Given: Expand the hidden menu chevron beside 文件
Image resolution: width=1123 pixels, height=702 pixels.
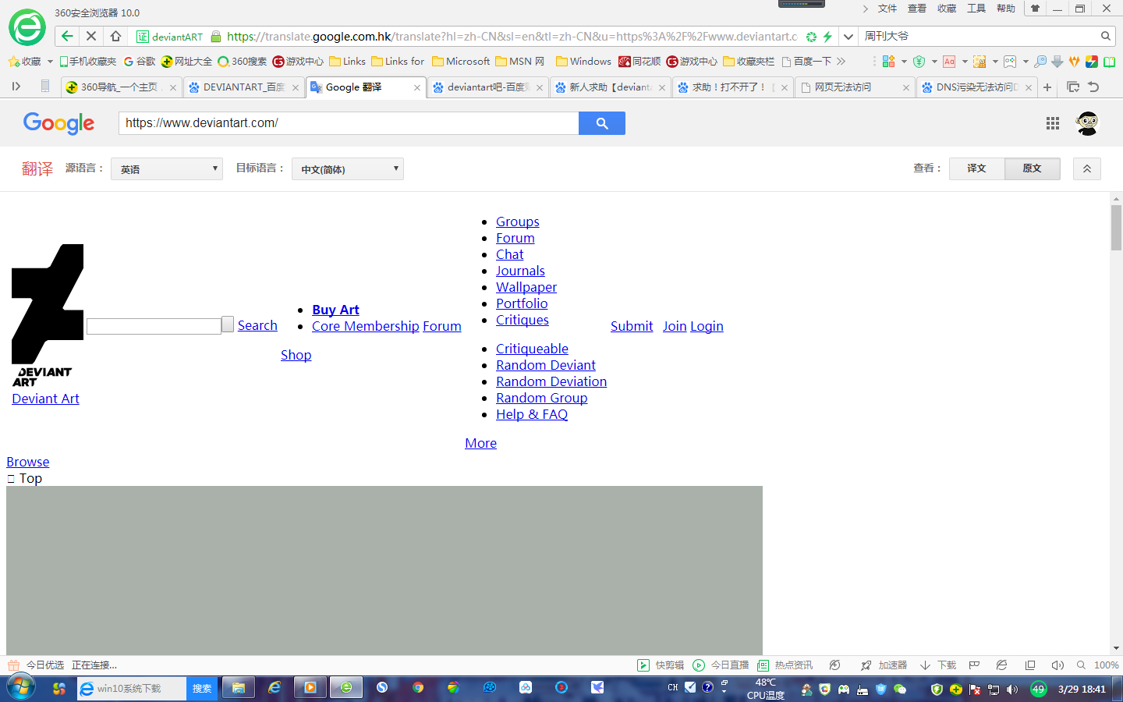Looking at the screenshot, I should tap(865, 9).
